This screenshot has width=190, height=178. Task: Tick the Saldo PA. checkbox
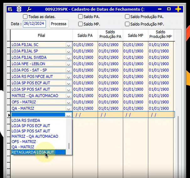(80, 17)
